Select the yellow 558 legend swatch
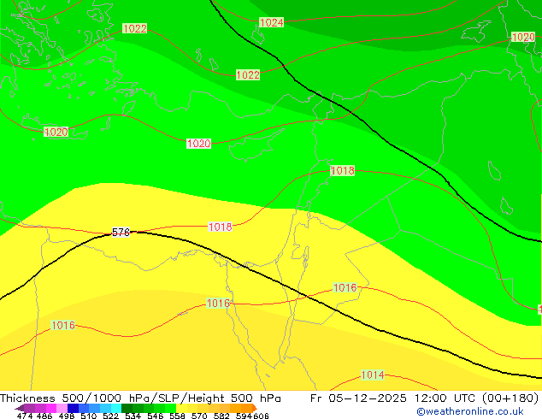Viewport: 542px width, 419px height. (x=181, y=408)
